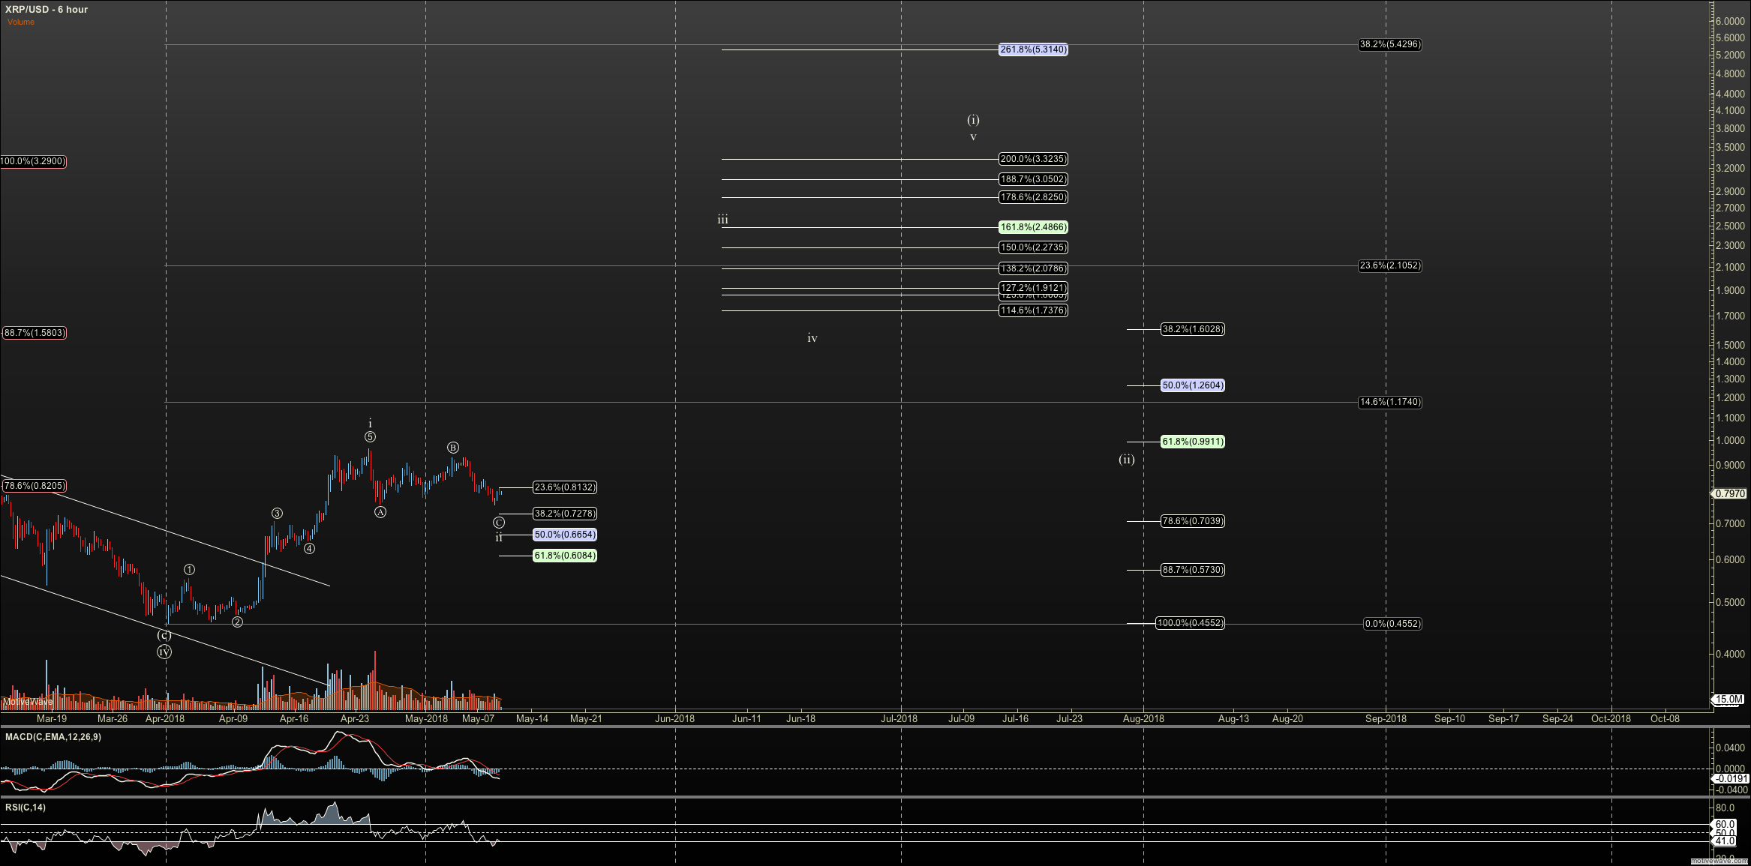Click the circled B wave label
Screen dimensions: 1751x866
453,448
